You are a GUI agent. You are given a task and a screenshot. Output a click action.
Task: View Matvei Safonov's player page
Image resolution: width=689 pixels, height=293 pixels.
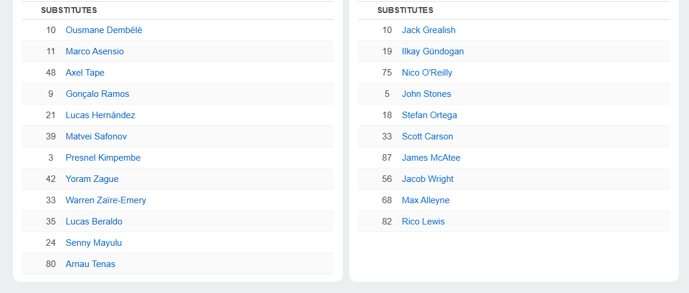(96, 136)
